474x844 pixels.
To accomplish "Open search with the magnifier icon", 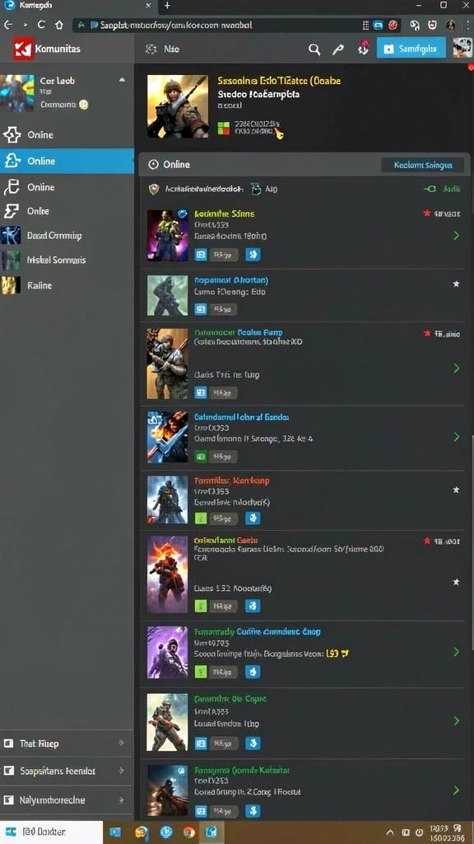I will (314, 49).
